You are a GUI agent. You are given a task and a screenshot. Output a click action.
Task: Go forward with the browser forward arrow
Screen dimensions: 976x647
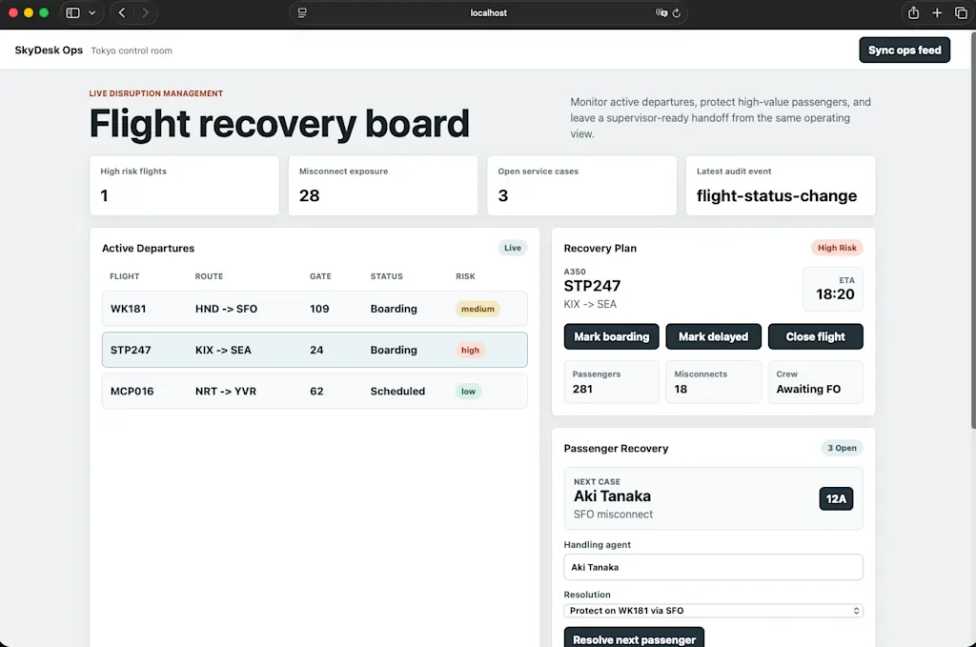pyautogui.click(x=145, y=12)
